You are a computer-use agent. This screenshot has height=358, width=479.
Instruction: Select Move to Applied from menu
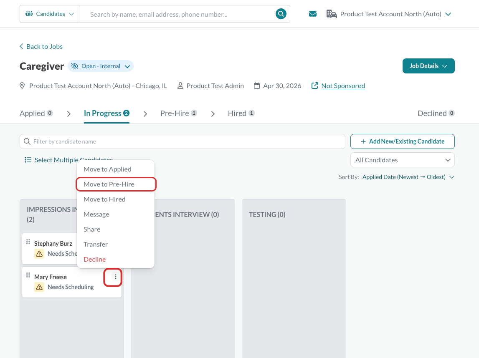[x=116, y=169]
